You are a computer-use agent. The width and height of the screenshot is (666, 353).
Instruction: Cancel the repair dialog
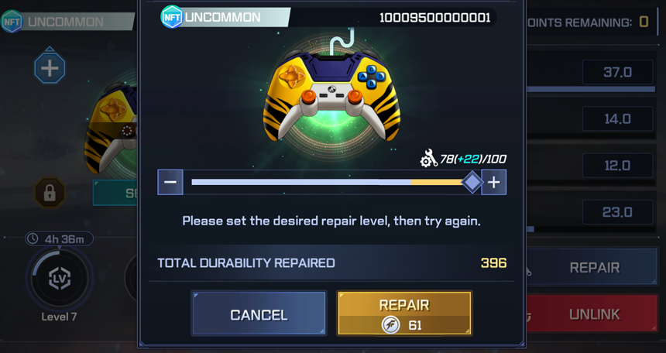click(259, 314)
